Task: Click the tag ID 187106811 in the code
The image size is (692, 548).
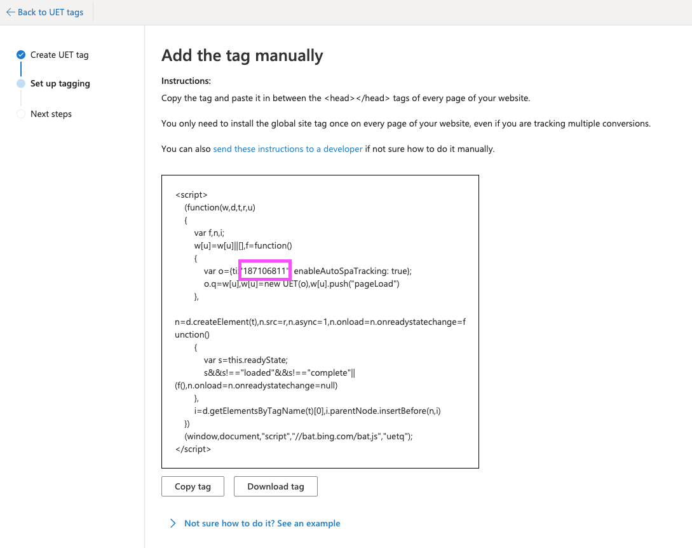Action: 265,271
